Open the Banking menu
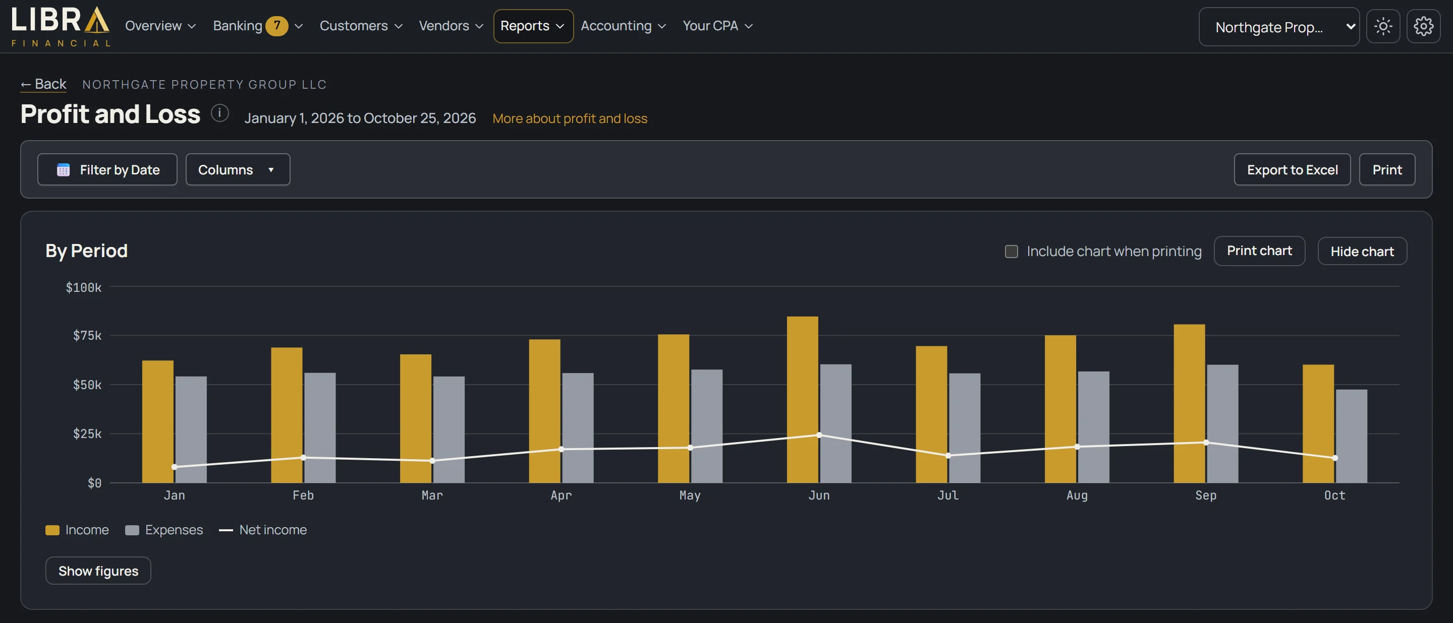The height and width of the screenshot is (623, 1453). tap(258, 26)
